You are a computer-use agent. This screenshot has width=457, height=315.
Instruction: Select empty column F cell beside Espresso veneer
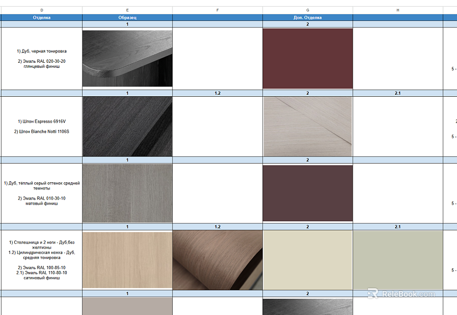tap(218, 127)
